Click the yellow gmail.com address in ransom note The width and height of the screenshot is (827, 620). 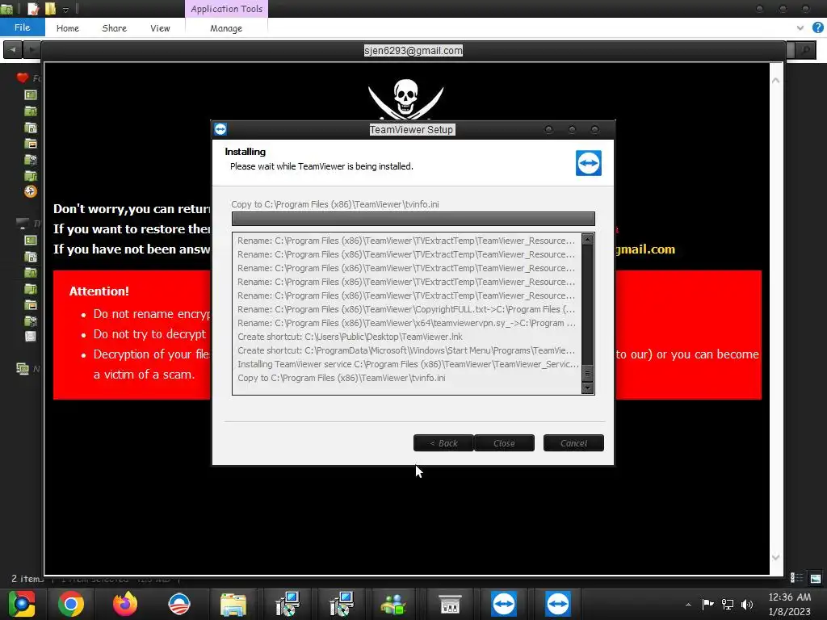(645, 249)
